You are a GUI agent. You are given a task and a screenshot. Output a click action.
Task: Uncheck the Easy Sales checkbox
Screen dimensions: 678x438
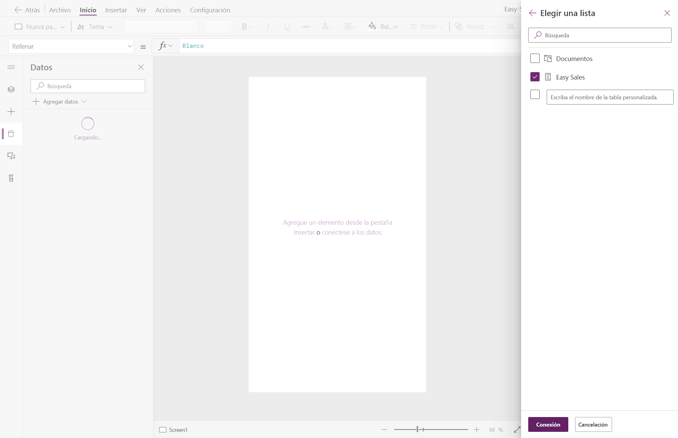535,77
